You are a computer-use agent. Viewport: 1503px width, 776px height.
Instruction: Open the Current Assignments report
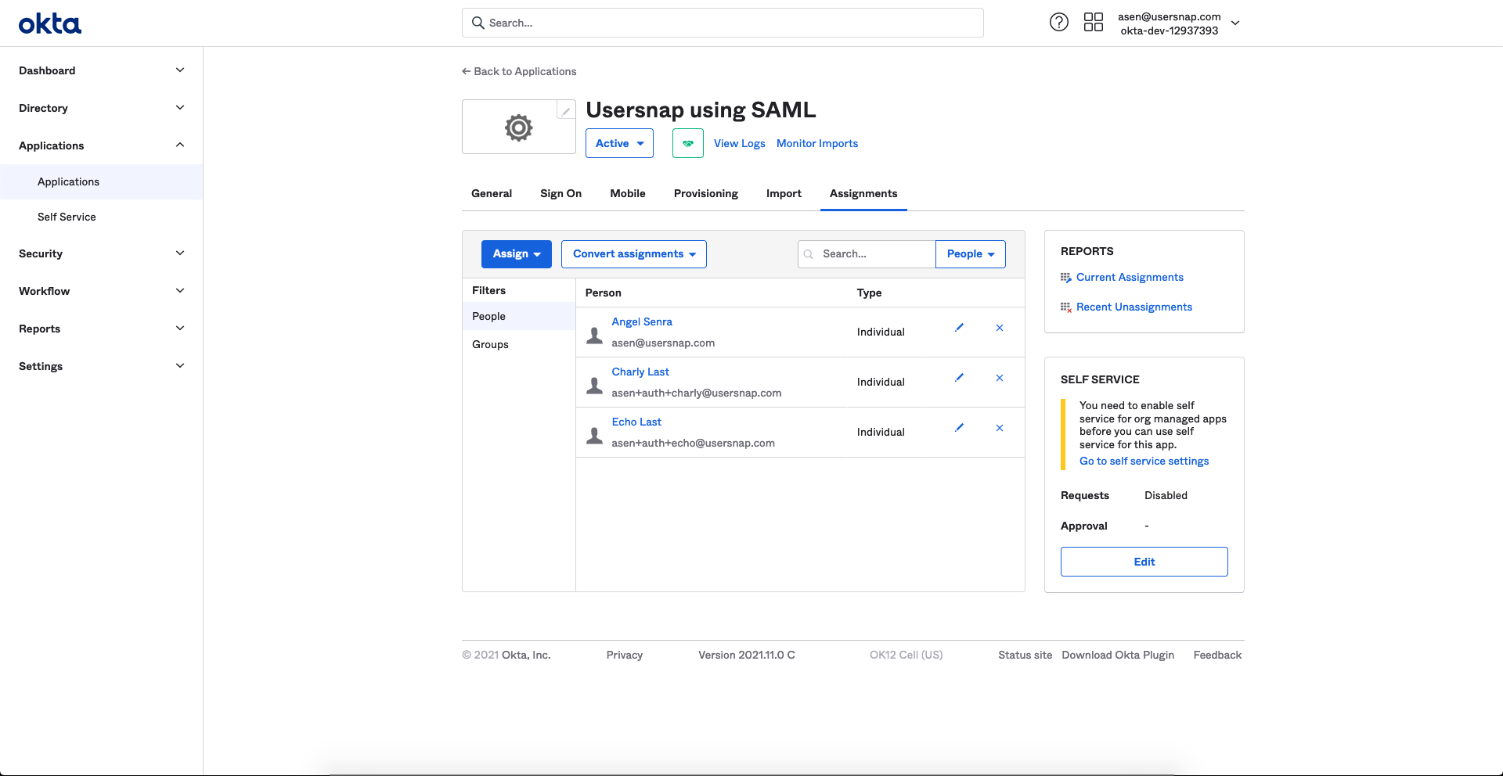coord(1130,278)
